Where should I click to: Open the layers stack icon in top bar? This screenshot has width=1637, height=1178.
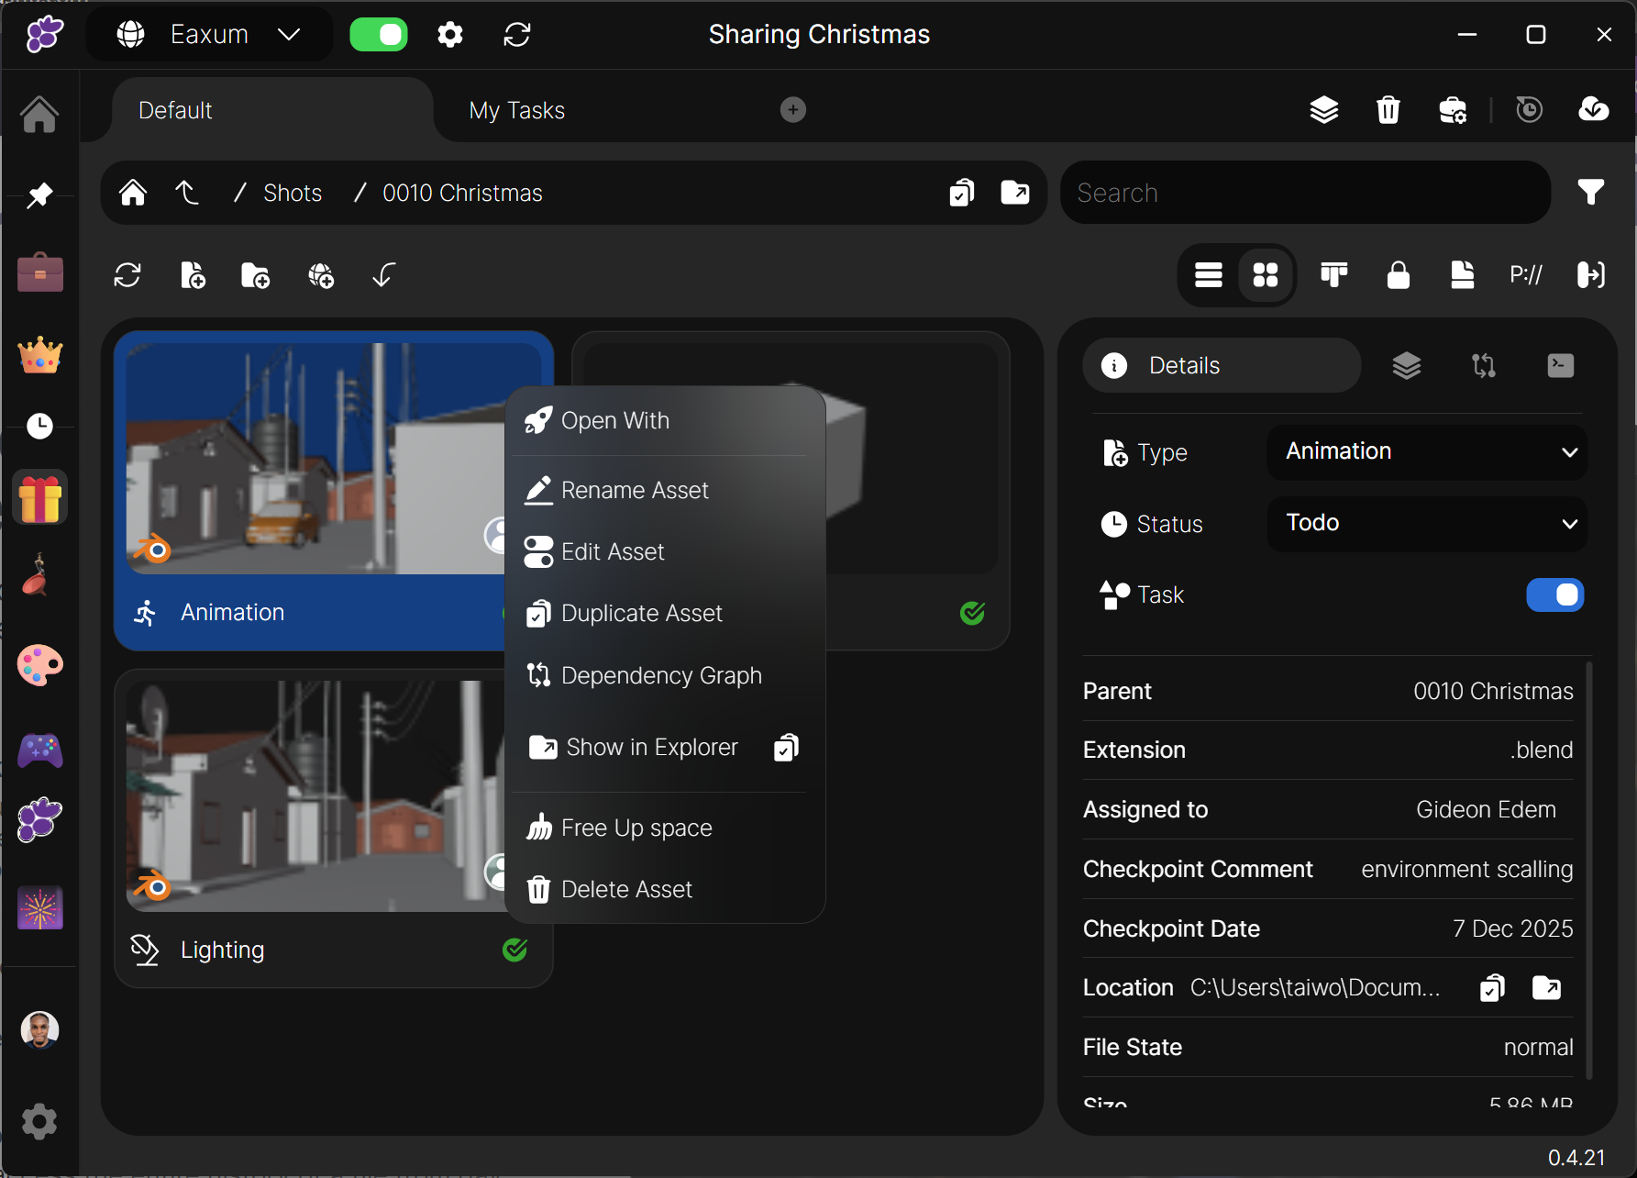pyautogui.click(x=1323, y=110)
